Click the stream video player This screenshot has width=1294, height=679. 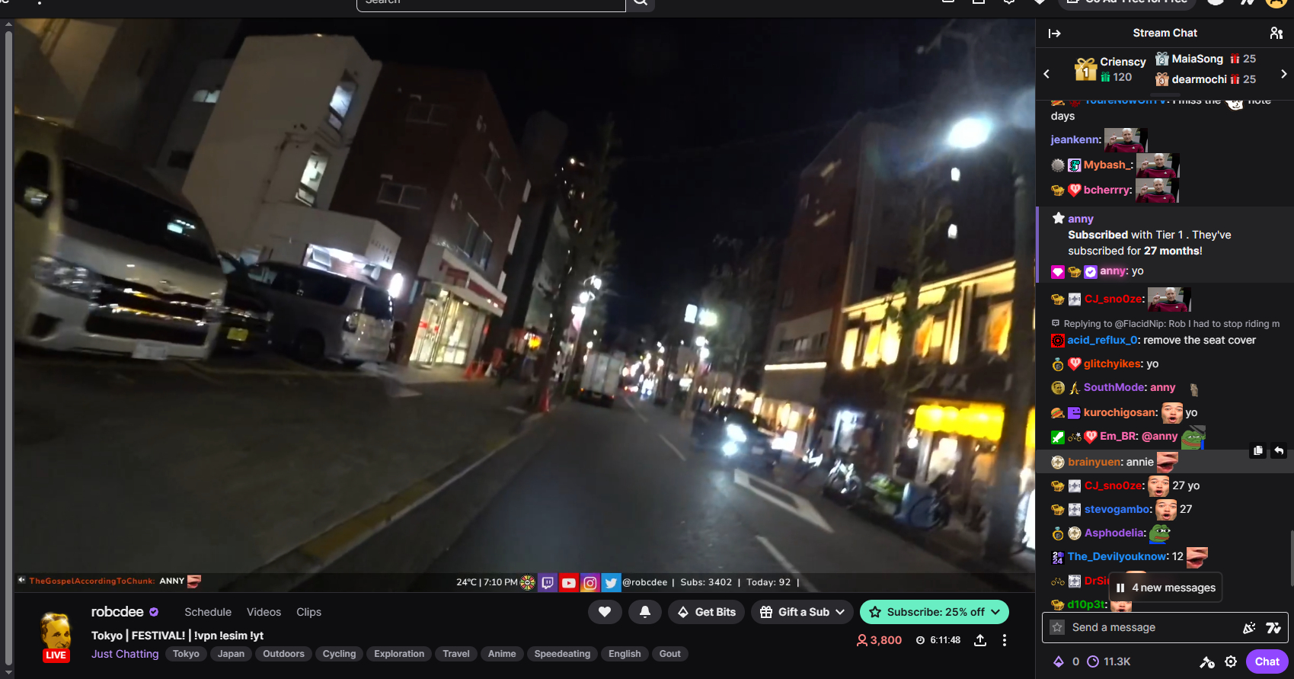[x=524, y=305]
